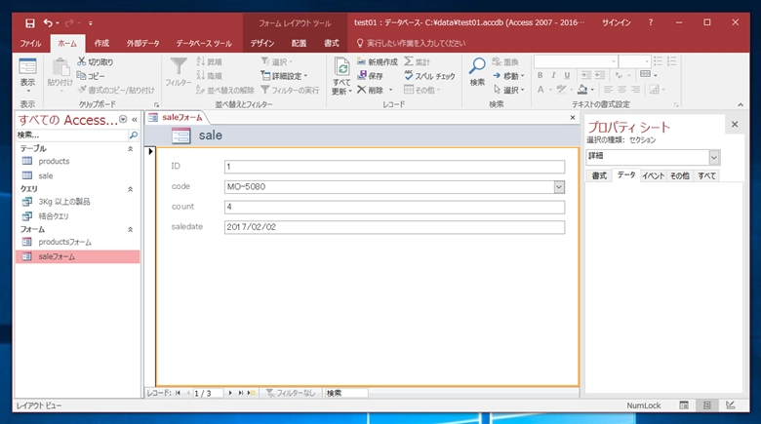This screenshot has width=761, height=424.
Task: Click the Copy (コピー) icon
Action: coord(82,76)
